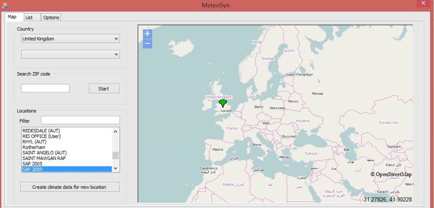
Task: Click the green location marker near London
Action: coord(223,103)
